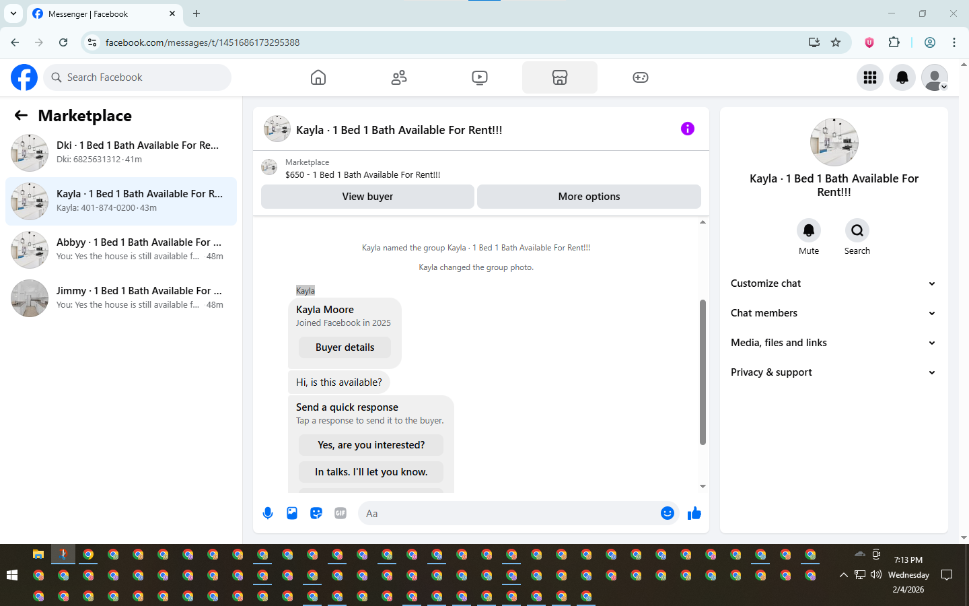Expand Chat members section
The image size is (969, 606).
tap(833, 313)
